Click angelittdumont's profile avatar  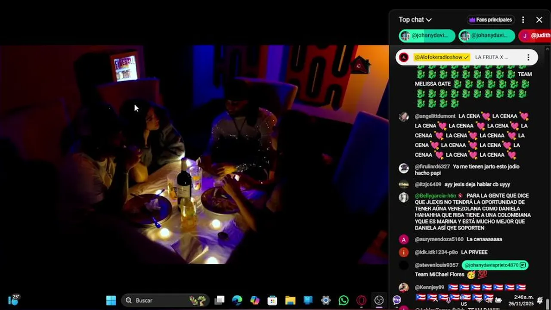point(404,117)
